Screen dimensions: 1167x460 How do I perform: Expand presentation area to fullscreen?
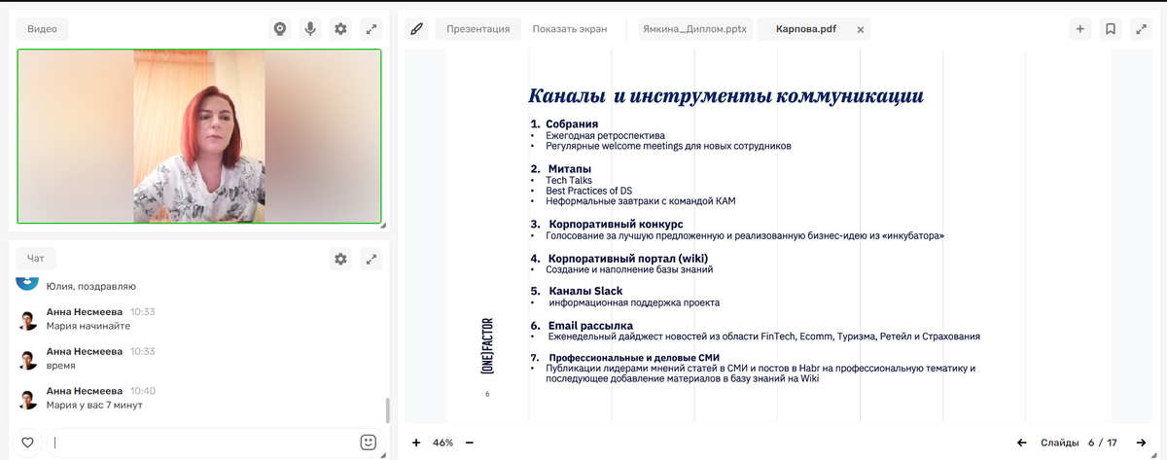point(1141,29)
